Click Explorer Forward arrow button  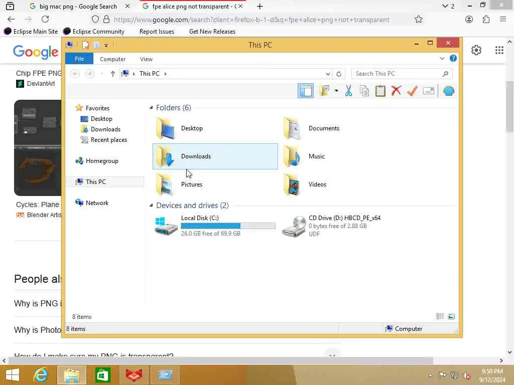pos(89,74)
